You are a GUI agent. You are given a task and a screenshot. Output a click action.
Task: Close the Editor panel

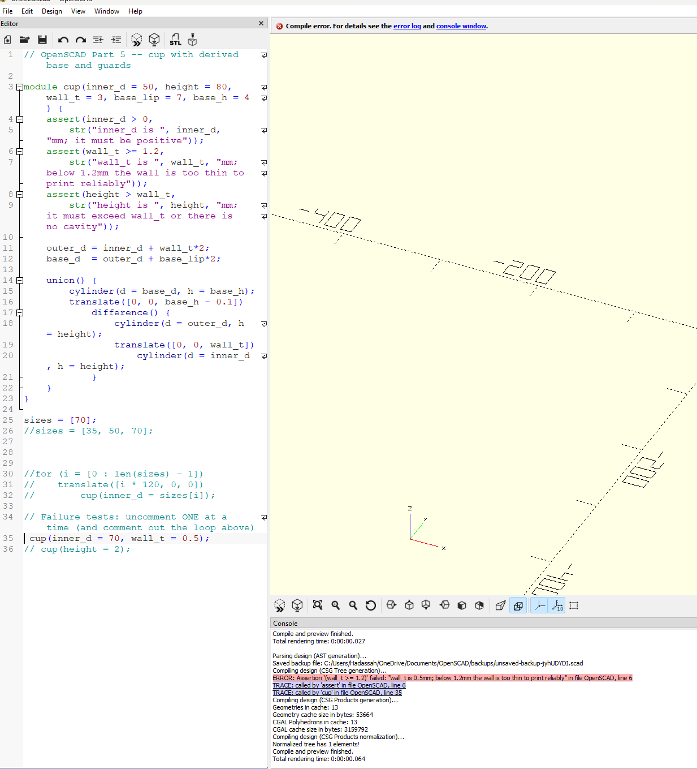[261, 23]
